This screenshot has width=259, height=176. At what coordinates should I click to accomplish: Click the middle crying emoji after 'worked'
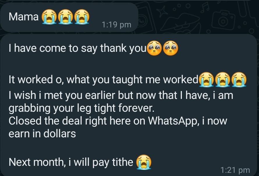pos(223,79)
